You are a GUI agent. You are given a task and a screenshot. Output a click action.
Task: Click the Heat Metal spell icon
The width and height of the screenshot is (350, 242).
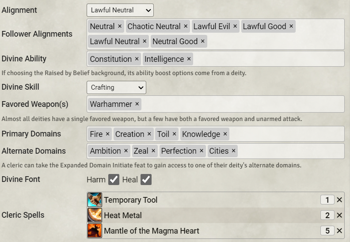[95, 216]
